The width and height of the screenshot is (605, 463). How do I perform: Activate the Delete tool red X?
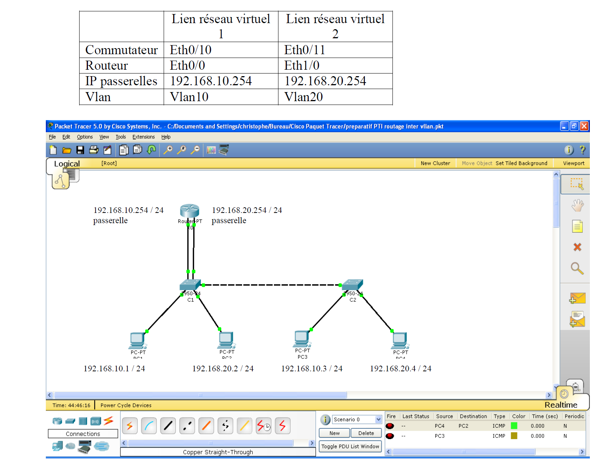point(577,247)
